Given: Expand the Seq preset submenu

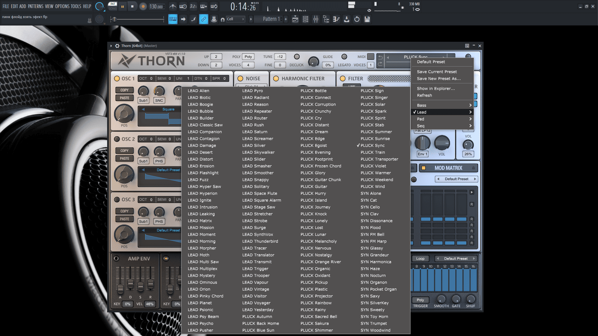Looking at the screenshot, I should pyautogui.click(x=443, y=126).
